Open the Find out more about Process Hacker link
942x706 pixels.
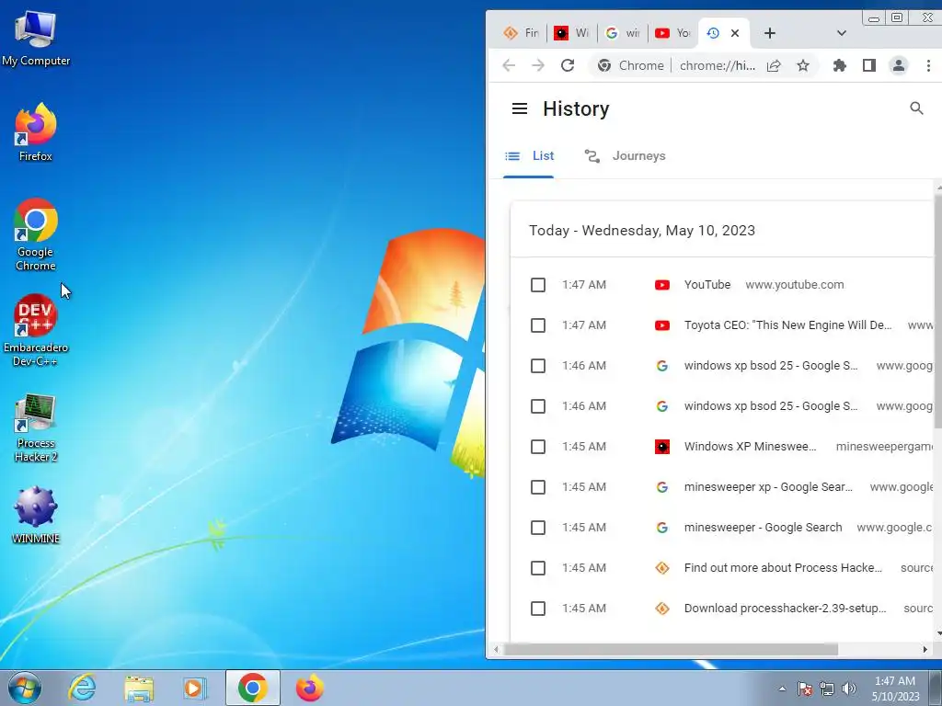pos(783,568)
